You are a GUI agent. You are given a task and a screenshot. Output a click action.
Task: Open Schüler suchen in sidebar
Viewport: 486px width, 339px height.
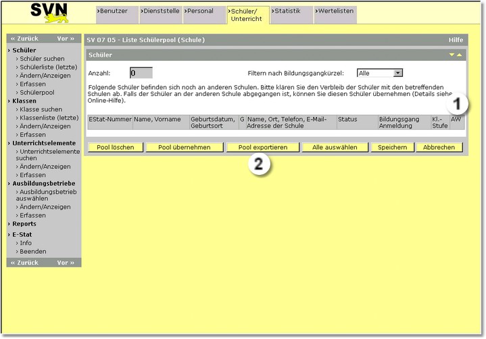[41, 59]
